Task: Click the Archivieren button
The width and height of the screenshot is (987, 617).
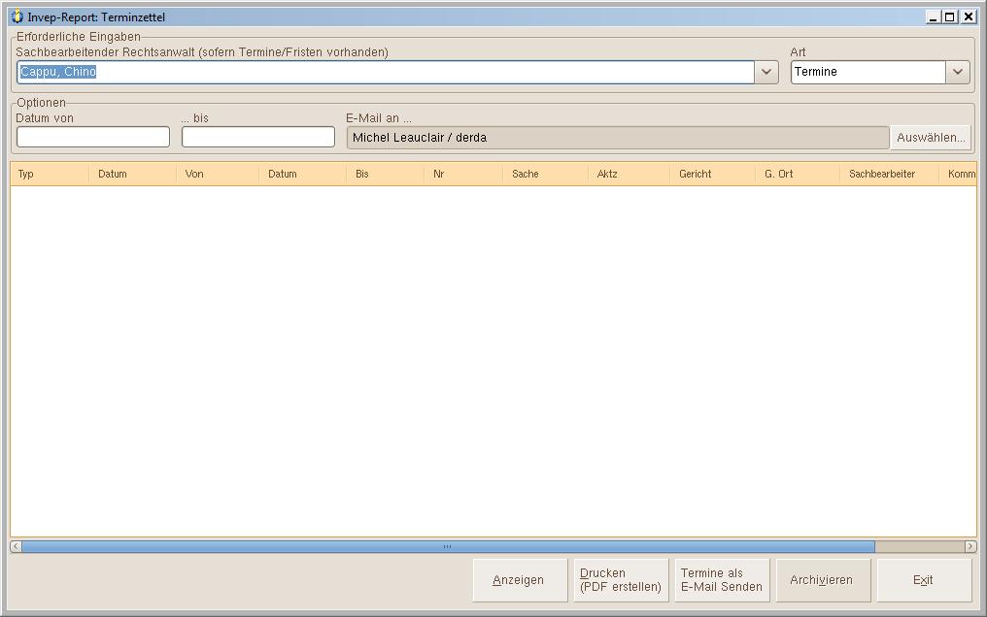Action: [824, 580]
